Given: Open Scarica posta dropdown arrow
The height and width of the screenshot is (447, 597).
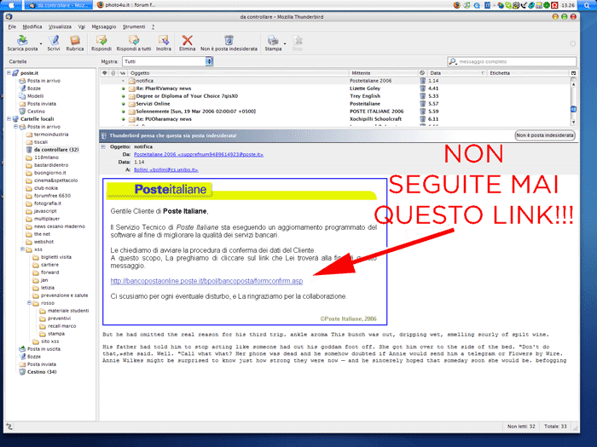Looking at the screenshot, I should [x=41, y=43].
